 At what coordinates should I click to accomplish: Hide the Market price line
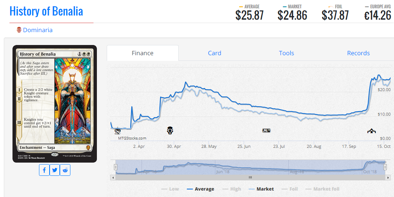pos(261,189)
